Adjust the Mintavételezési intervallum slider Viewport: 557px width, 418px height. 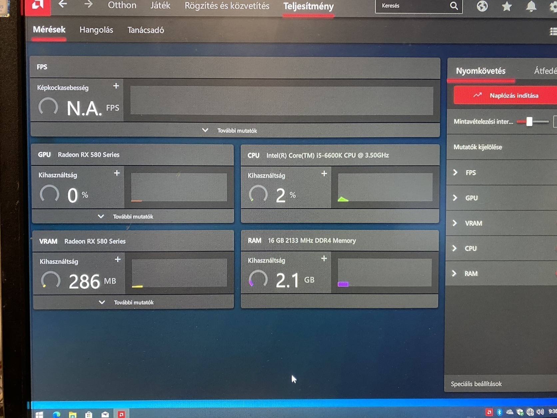529,122
